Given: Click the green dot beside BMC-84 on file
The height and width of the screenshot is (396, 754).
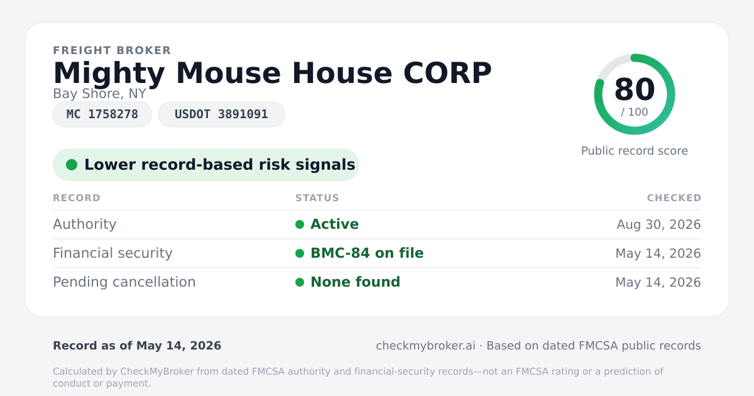Looking at the screenshot, I should (300, 253).
